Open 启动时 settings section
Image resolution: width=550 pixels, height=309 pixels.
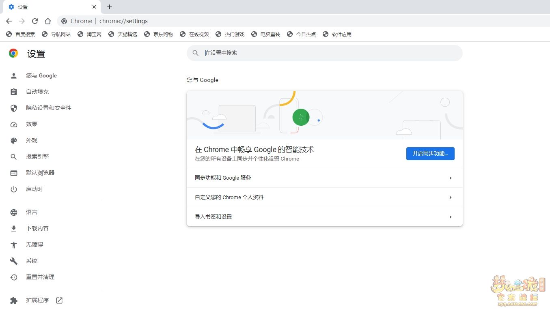point(35,189)
